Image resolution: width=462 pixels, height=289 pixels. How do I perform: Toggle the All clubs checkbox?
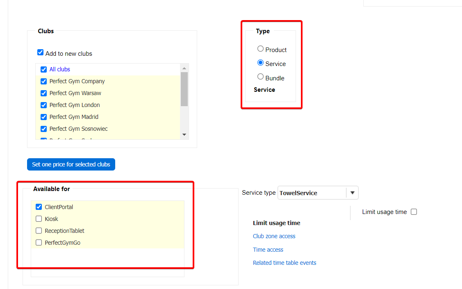[44, 70]
